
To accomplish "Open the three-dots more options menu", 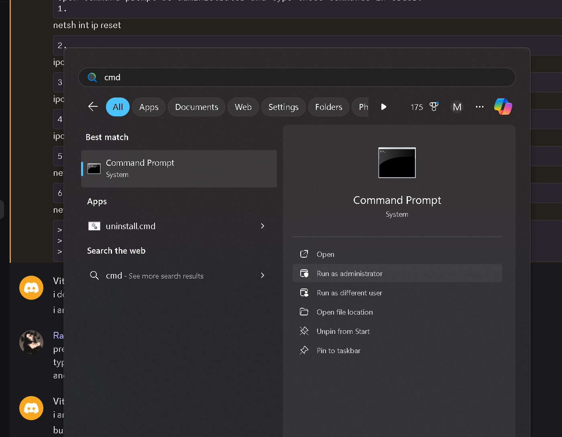I will [x=479, y=107].
